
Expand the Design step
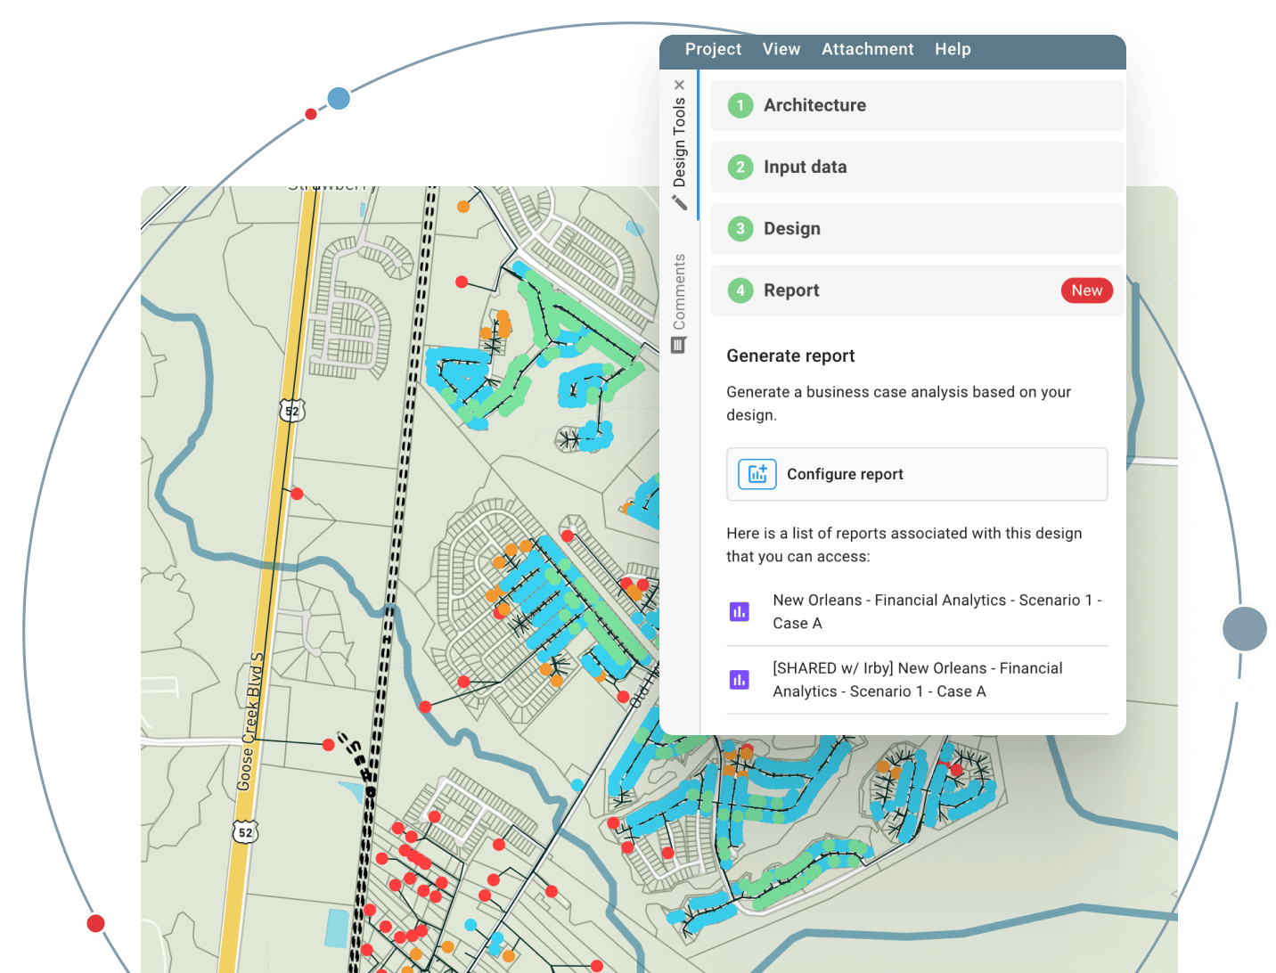(917, 228)
